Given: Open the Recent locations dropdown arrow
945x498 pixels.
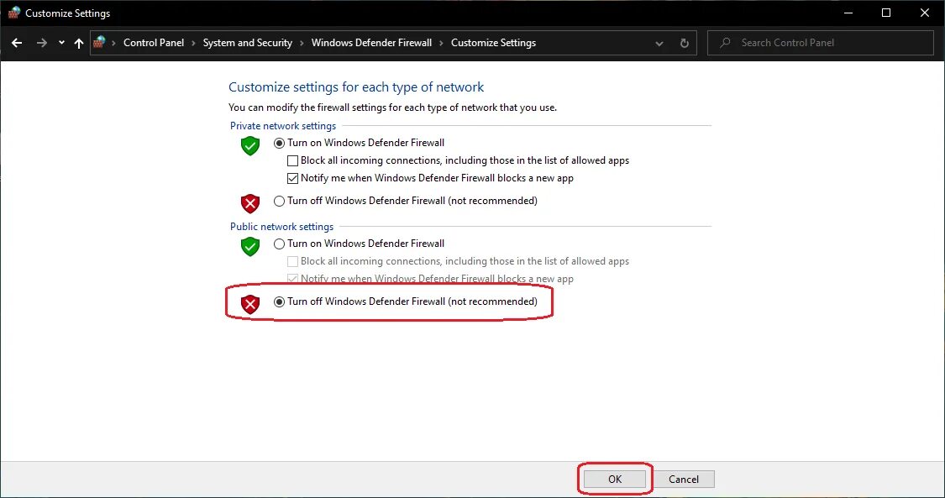Looking at the screenshot, I should point(61,43).
